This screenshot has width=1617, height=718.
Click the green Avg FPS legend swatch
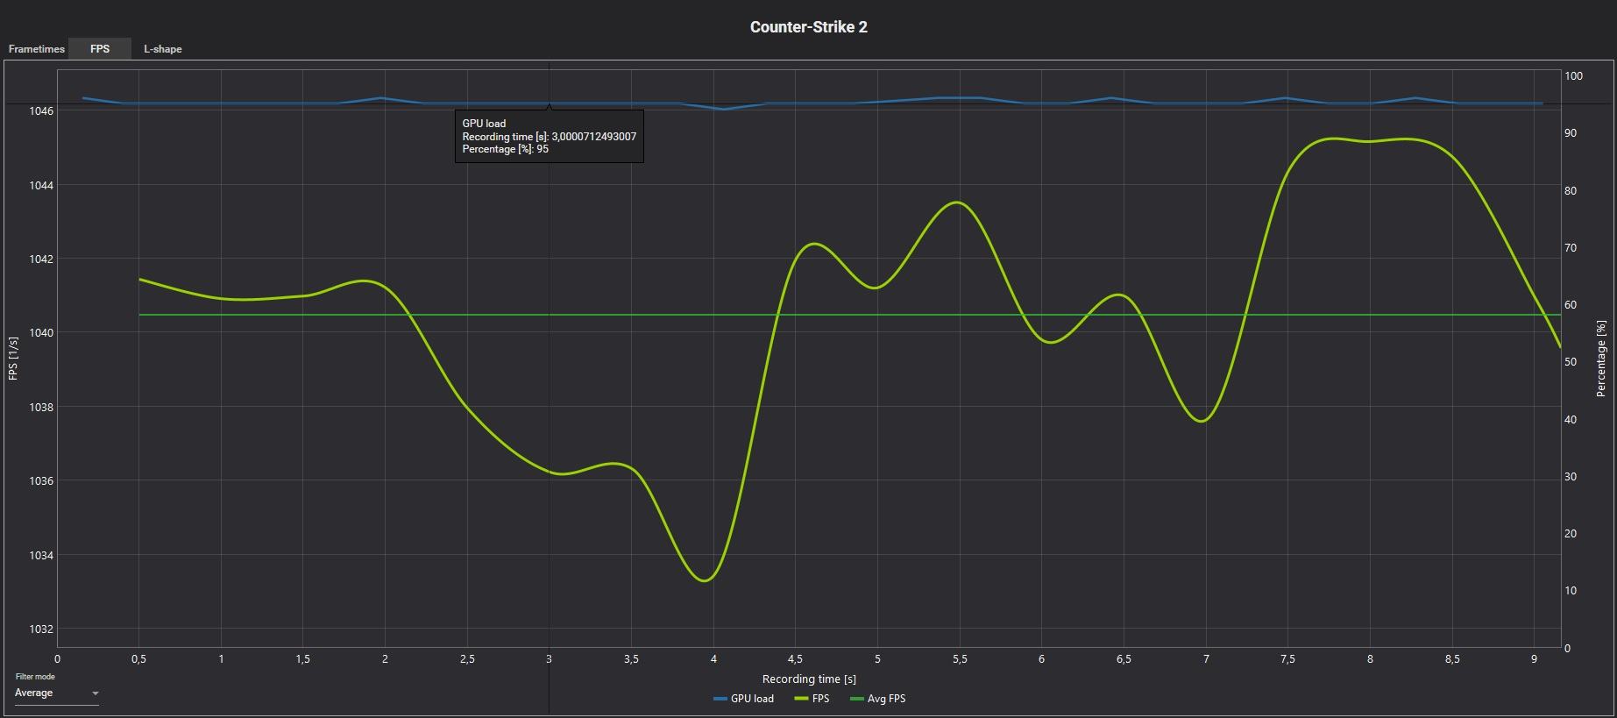[x=857, y=699]
